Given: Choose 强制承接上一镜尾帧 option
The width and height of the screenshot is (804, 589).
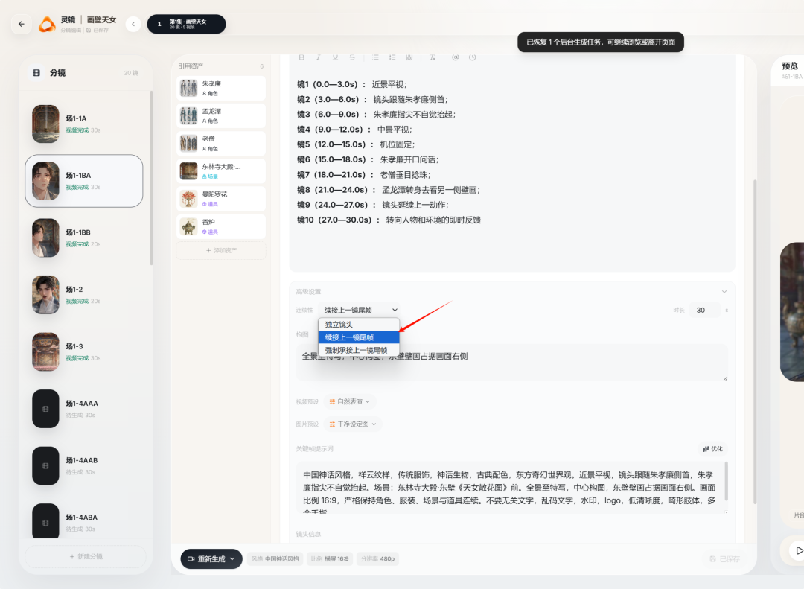Looking at the screenshot, I should [358, 350].
